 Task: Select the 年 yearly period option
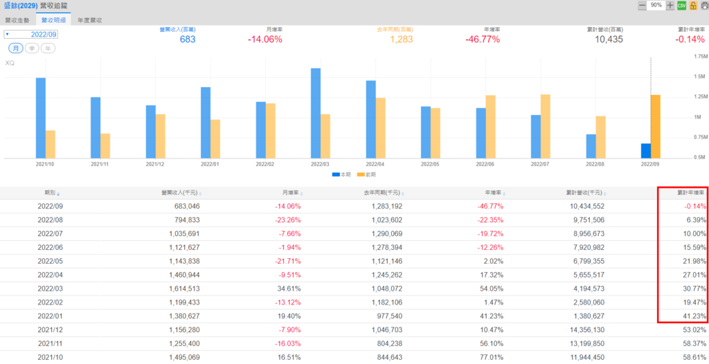48,48
